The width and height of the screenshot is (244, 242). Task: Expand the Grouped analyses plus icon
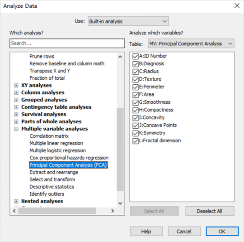coord(16,100)
